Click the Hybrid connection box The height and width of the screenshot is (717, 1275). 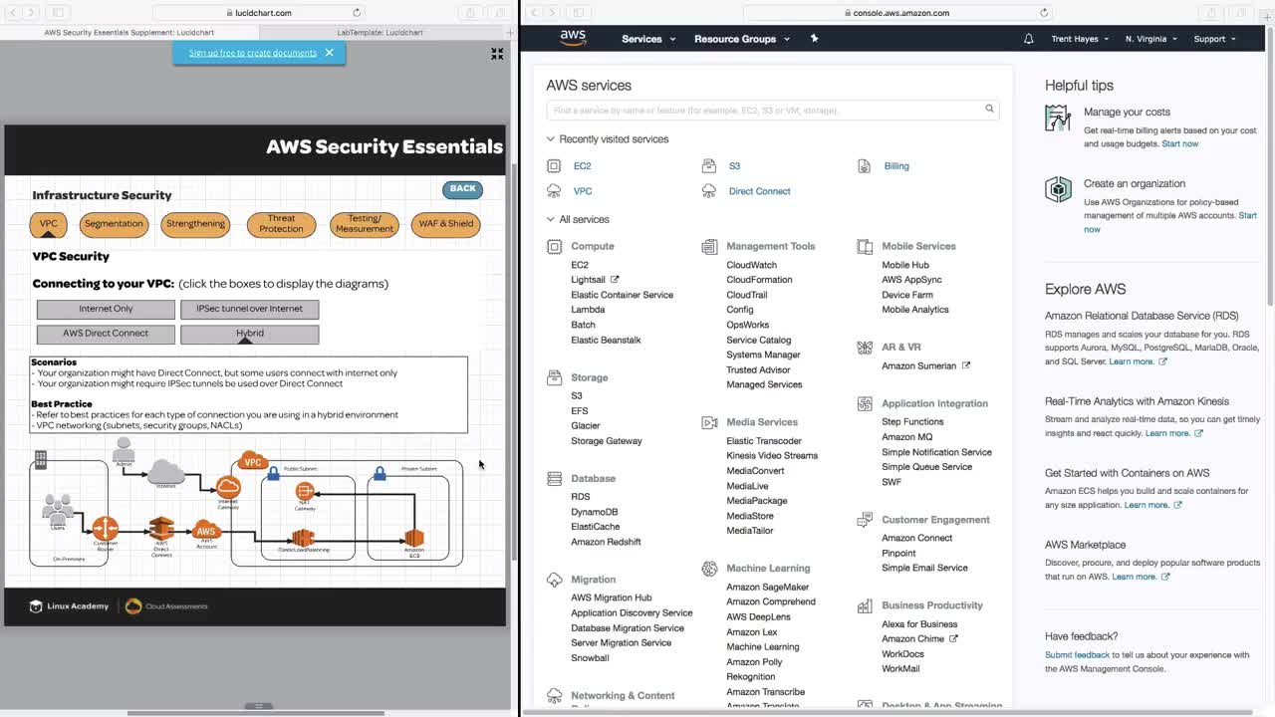tap(249, 335)
